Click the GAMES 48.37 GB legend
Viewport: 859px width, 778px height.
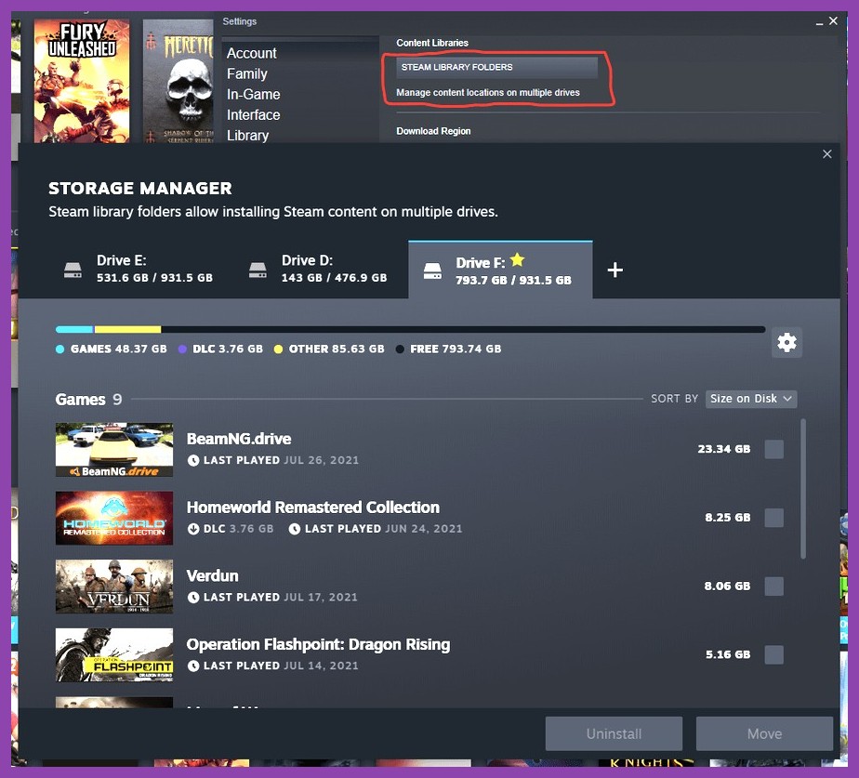click(112, 349)
